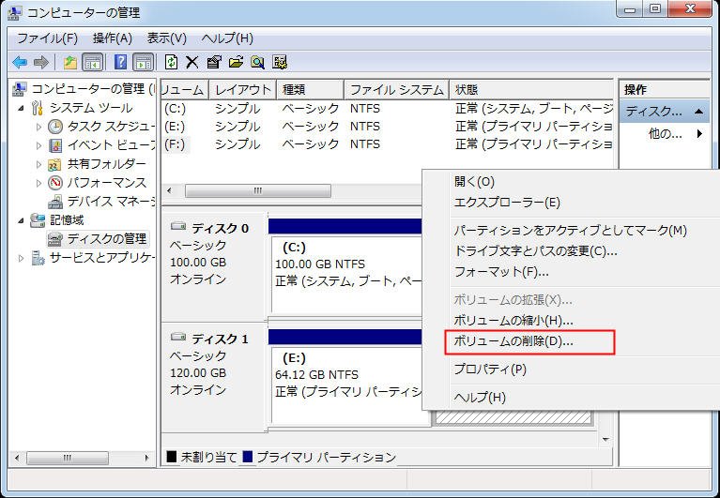Click the デバイス マネージャー icon

(x=55, y=202)
